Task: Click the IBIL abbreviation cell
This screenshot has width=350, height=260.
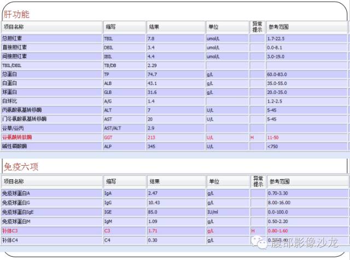Action: (124, 57)
